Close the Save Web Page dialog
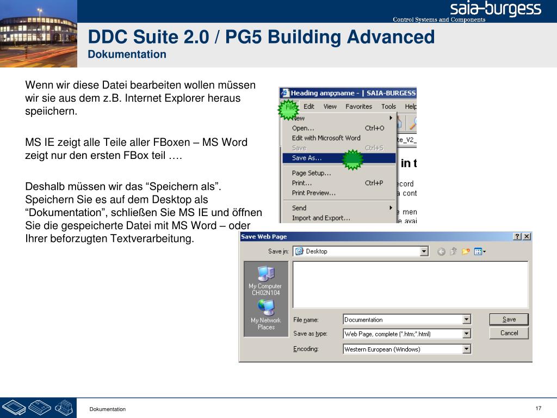Screen dimensions: 557x418 click(527, 236)
